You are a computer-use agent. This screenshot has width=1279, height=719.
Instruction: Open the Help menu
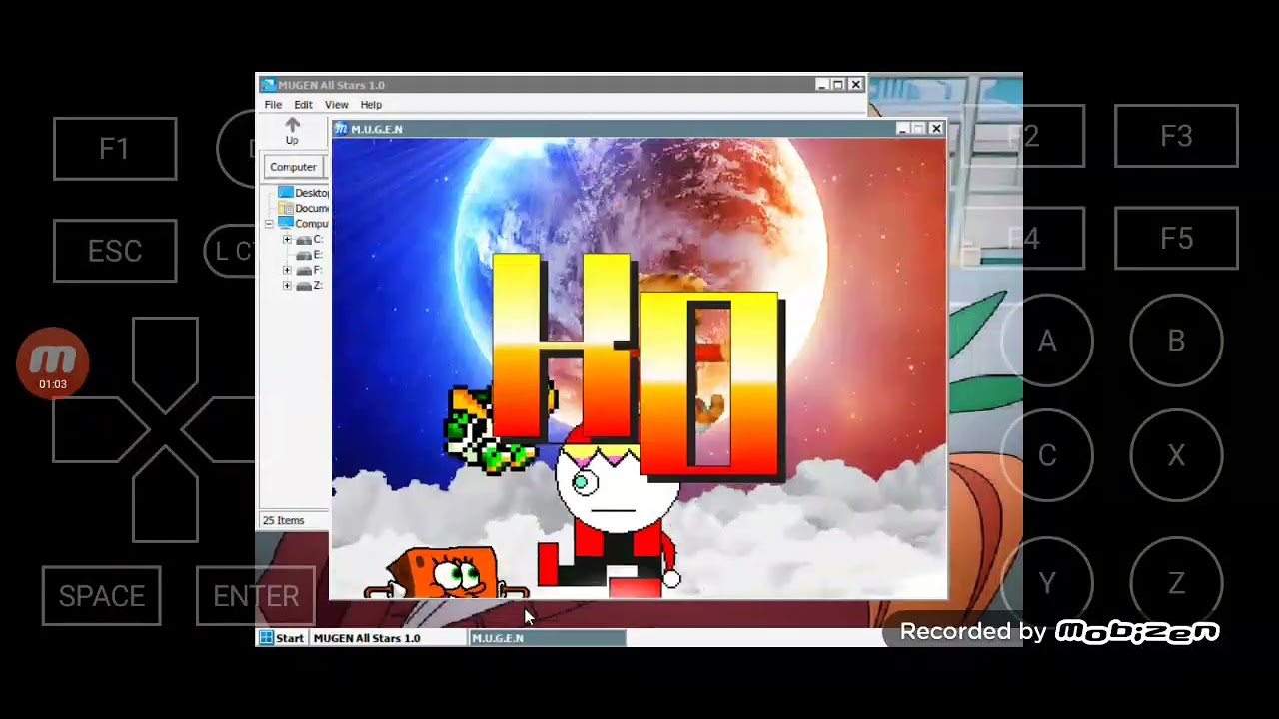click(x=371, y=105)
